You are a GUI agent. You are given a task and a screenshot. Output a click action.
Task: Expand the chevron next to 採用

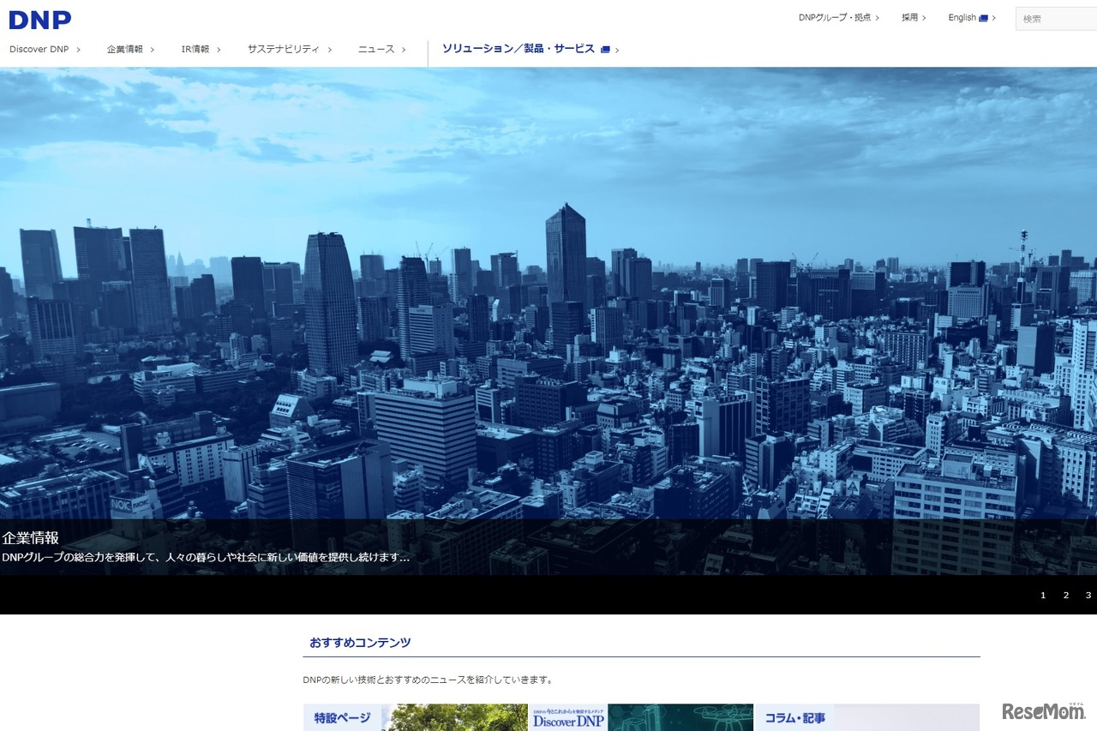pos(924,18)
